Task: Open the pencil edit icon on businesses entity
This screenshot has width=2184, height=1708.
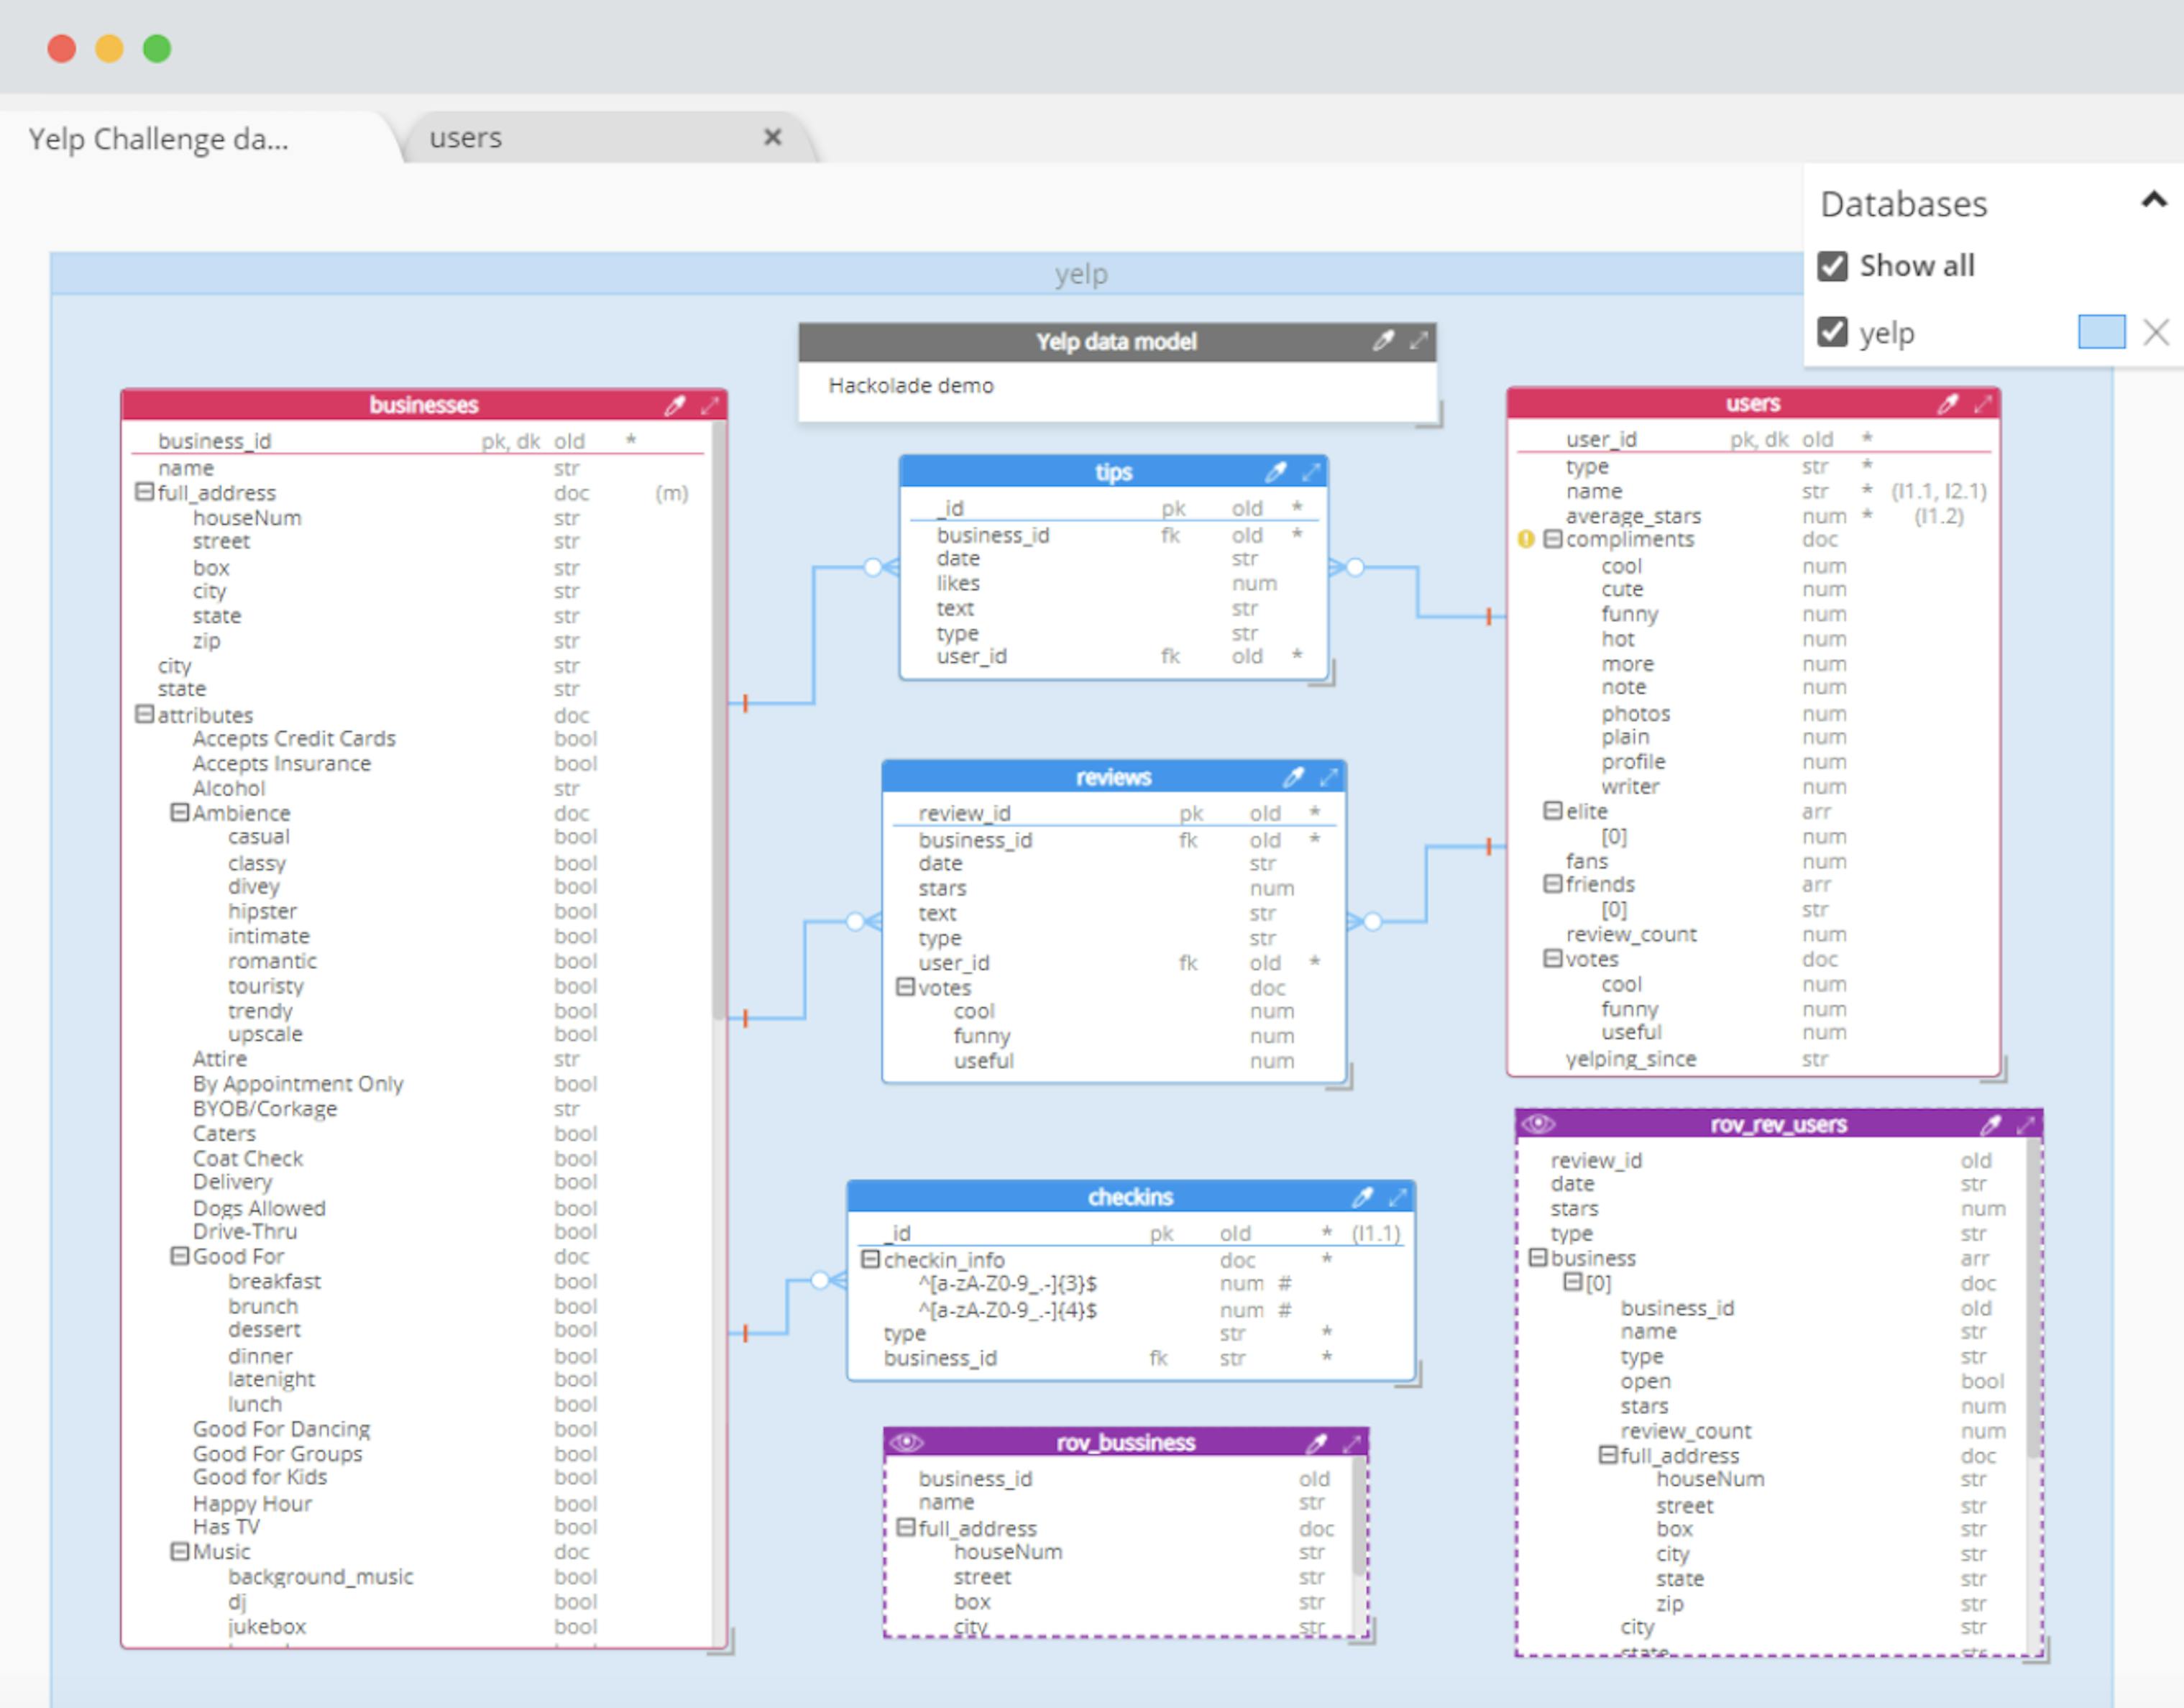Action: point(675,405)
